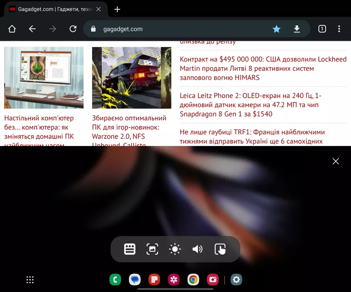Open the tab switcher showing 1 tab
Viewport: 351px width, 292px height.
(x=322, y=29)
